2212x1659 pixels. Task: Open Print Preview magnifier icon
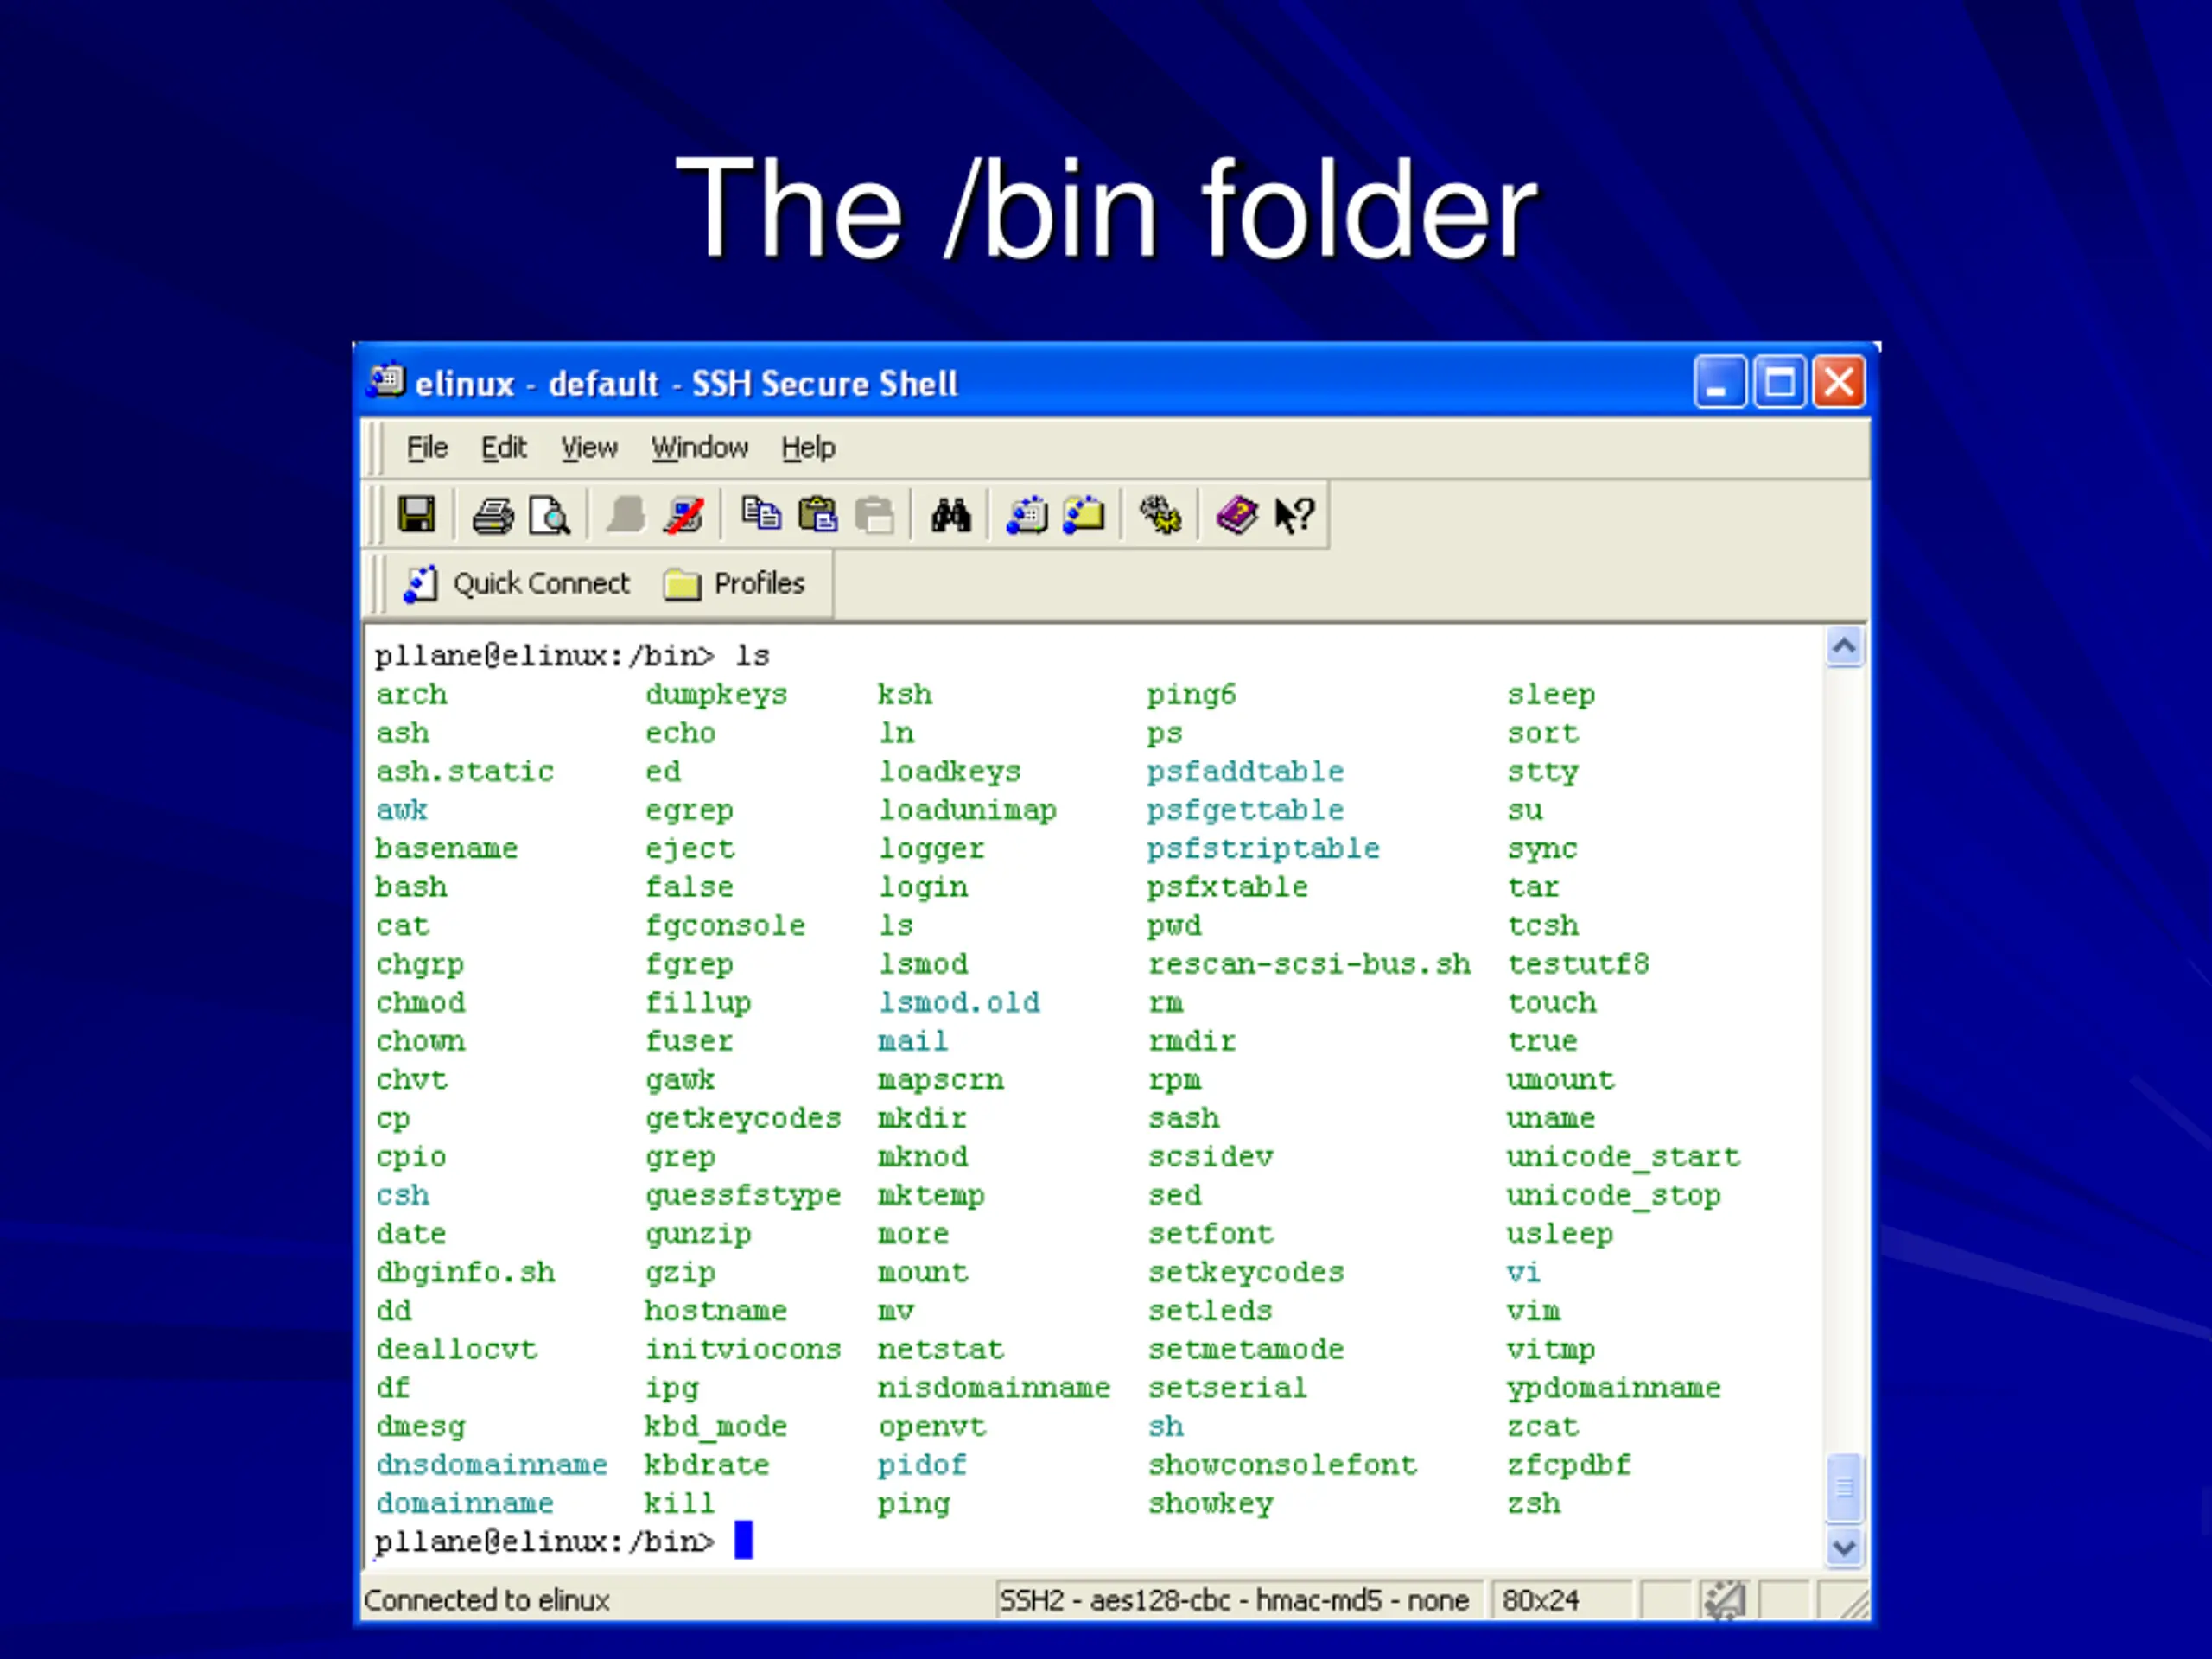(549, 516)
